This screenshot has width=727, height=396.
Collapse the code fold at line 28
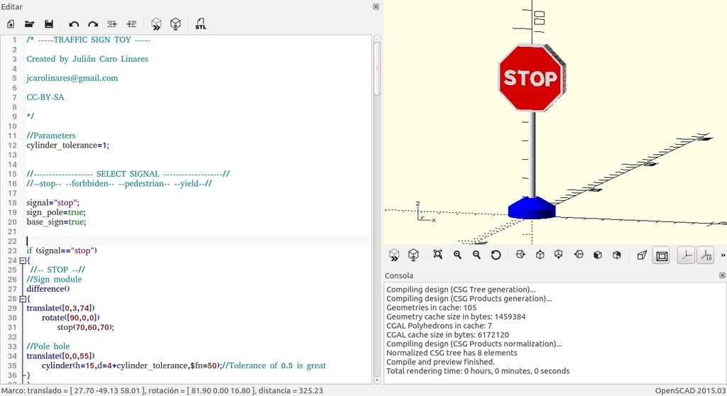point(23,299)
